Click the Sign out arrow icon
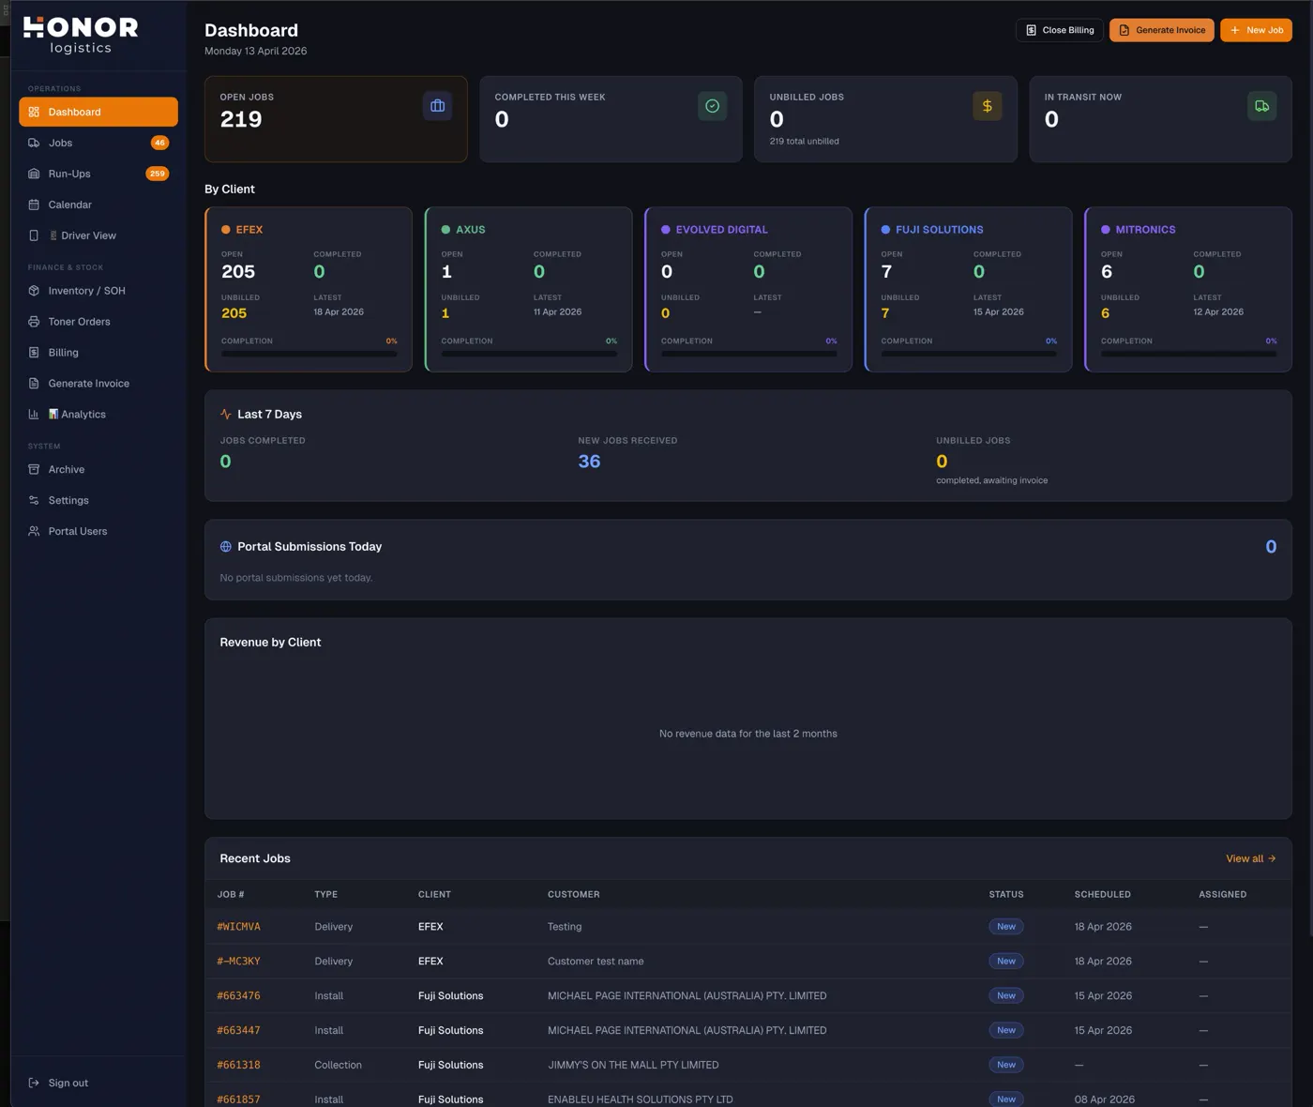This screenshot has width=1313, height=1107. (34, 1083)
